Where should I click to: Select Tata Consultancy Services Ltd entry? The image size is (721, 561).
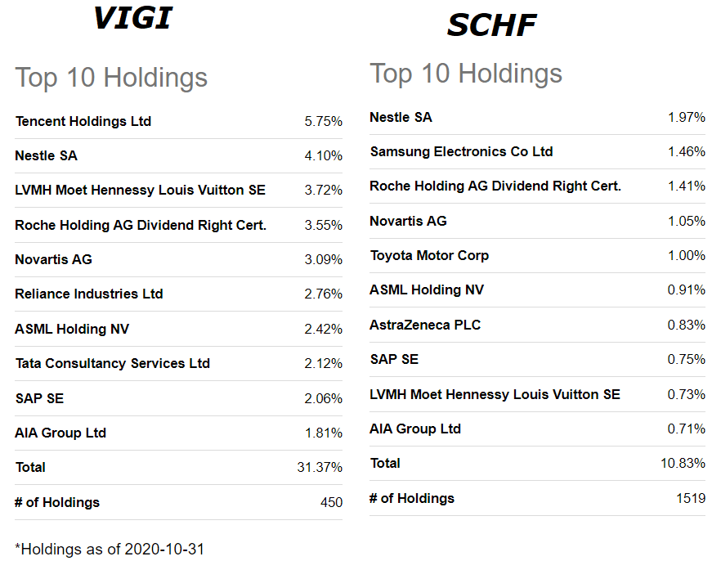point(113,363)
